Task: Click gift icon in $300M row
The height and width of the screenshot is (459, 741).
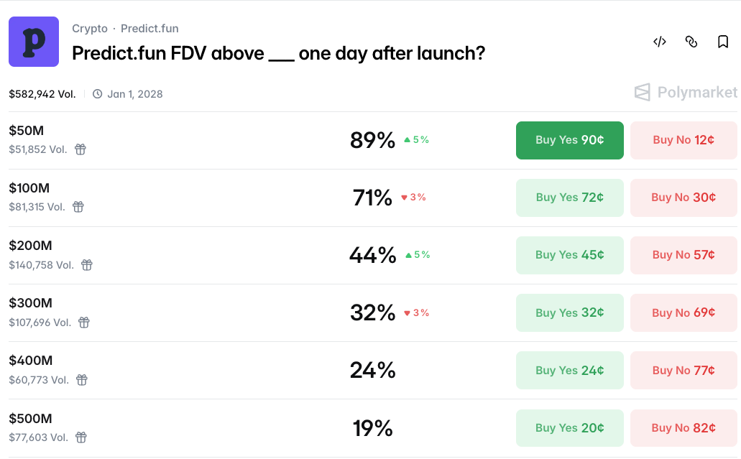Action: point(84,323)
